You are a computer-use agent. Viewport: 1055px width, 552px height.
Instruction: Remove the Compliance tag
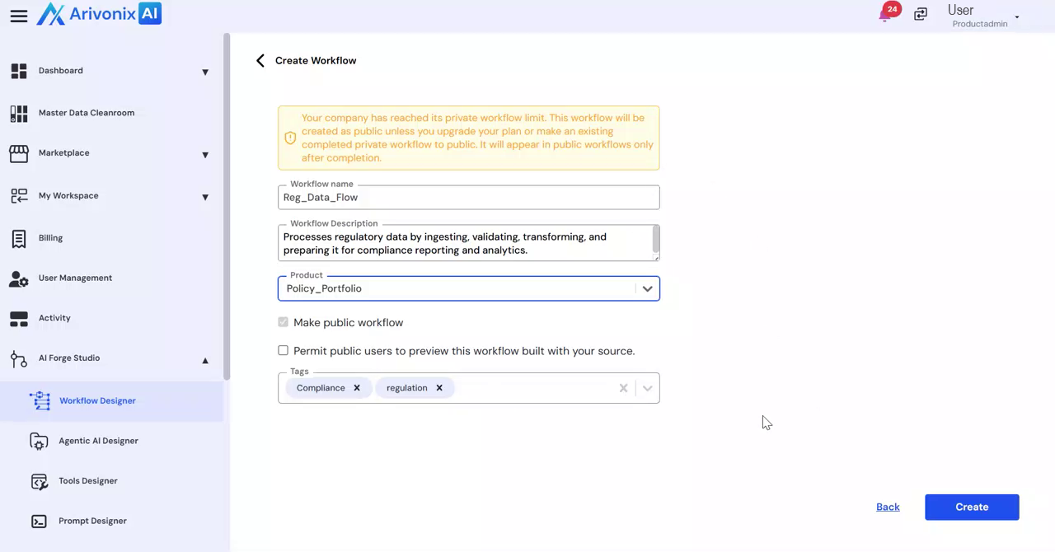pos(357,388)
